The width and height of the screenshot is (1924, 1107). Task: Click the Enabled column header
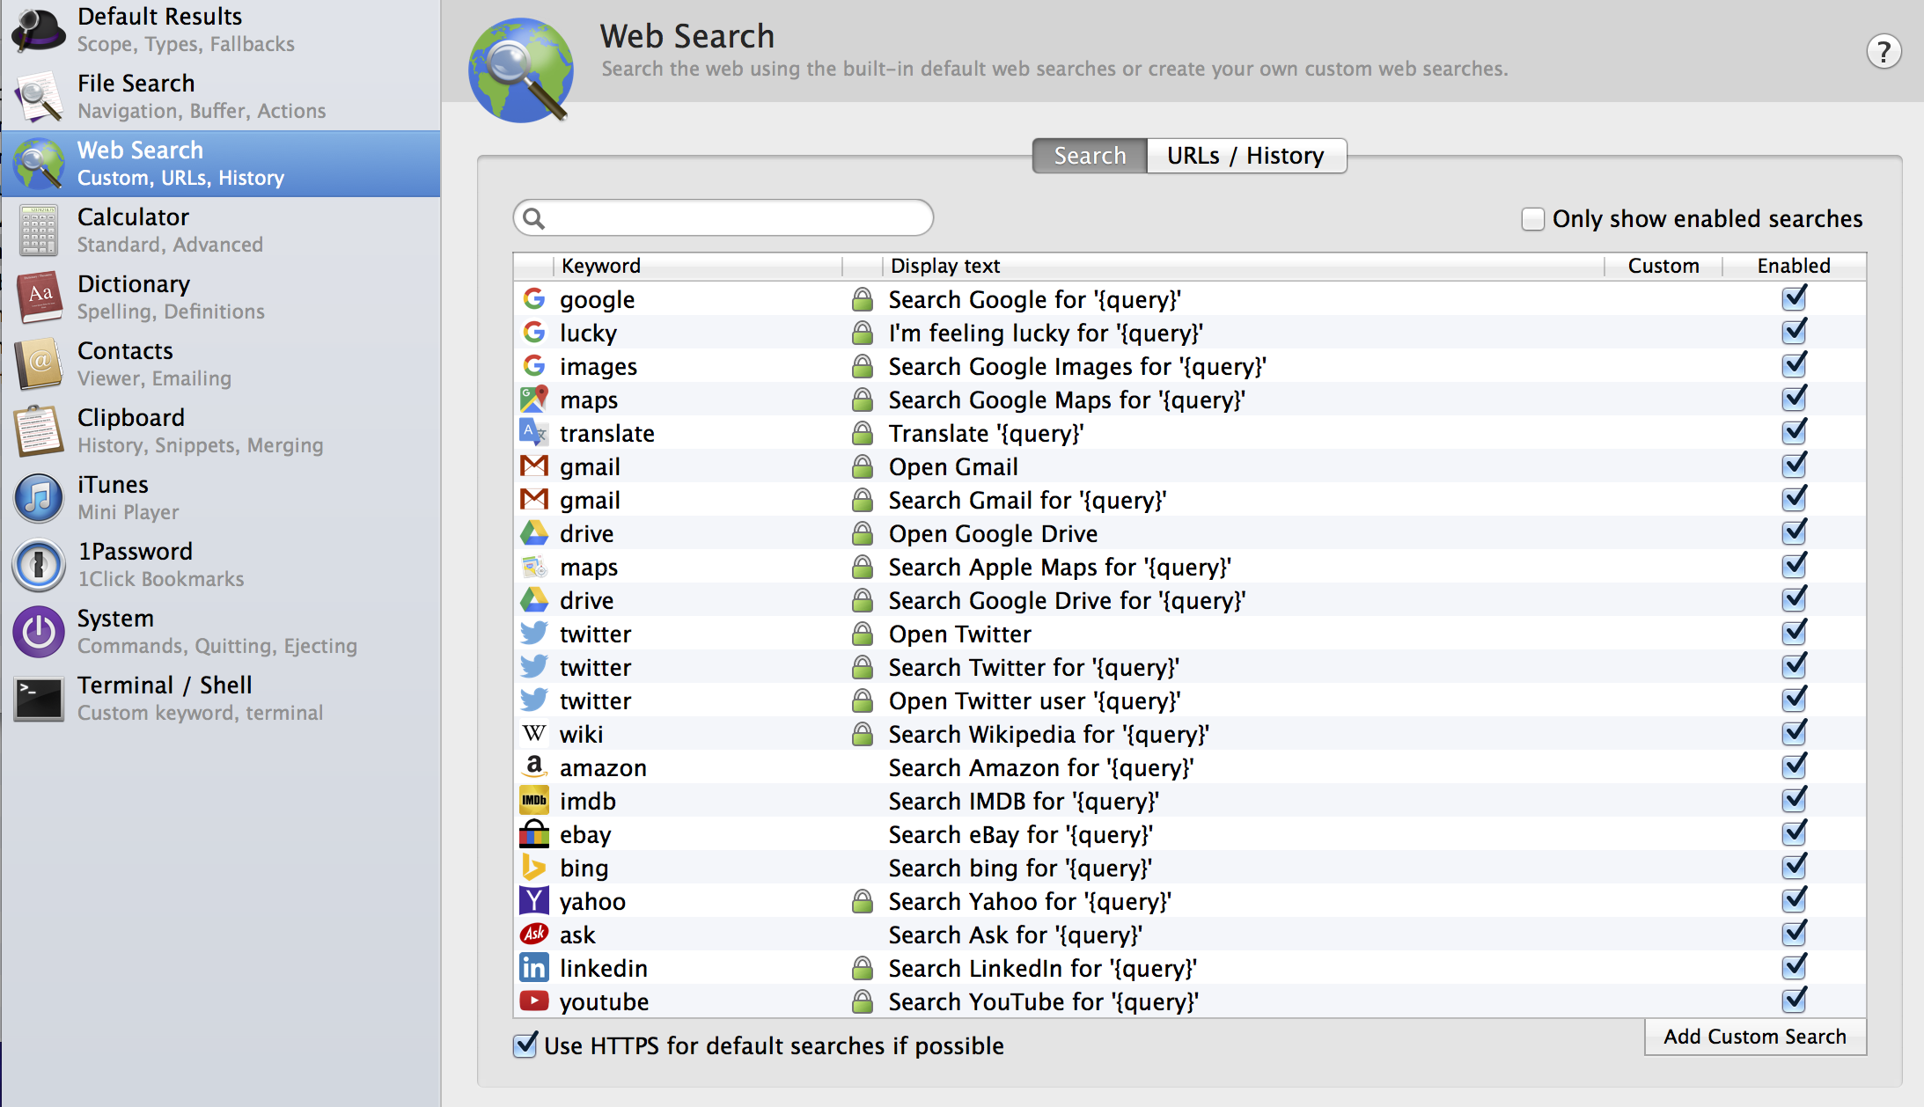(1794, 266)
